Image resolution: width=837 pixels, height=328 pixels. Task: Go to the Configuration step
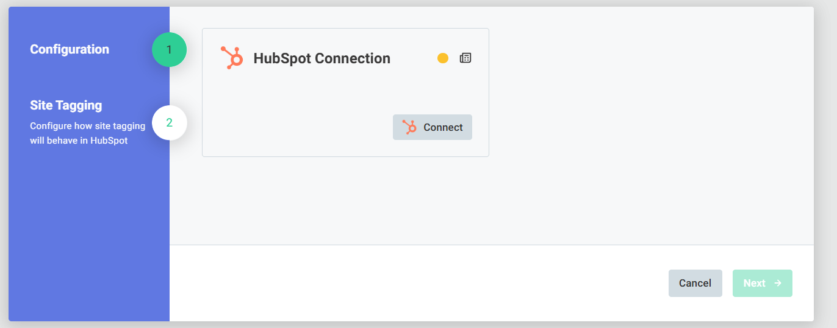click(70, 49)
